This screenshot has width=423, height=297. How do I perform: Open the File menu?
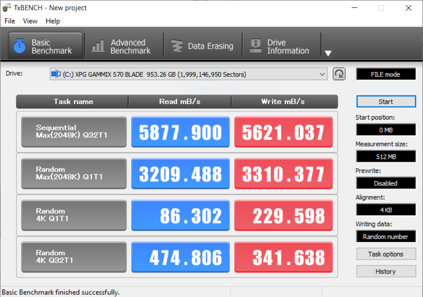pyautogui.click(x=10, y=21)
